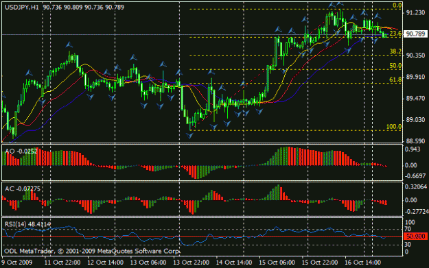Image resolution: width=429 pixels, height=268 pixels.
Task: Click the 15 Oct 22:00 time label
Action: coord(320,263)
